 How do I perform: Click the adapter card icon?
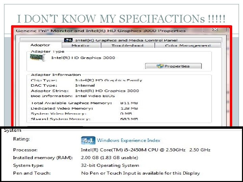[37, 58]
